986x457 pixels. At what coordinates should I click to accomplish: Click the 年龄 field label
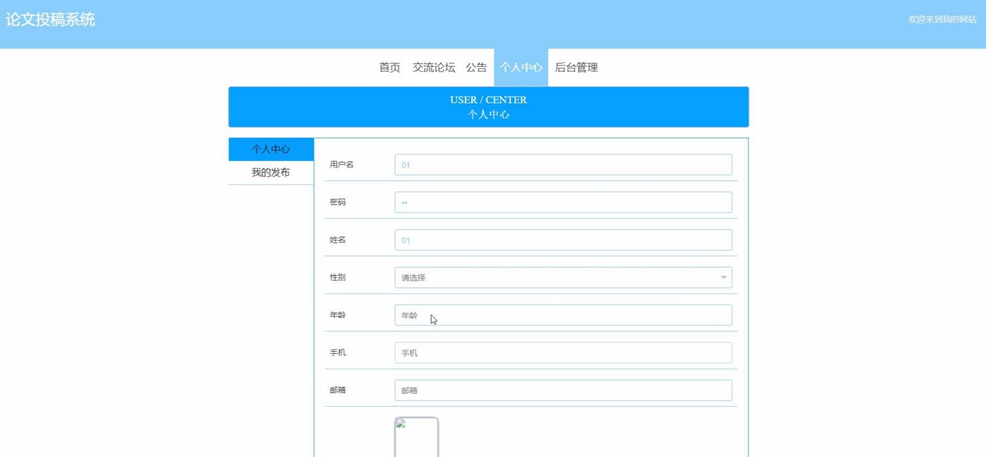[x=337, y=315]
